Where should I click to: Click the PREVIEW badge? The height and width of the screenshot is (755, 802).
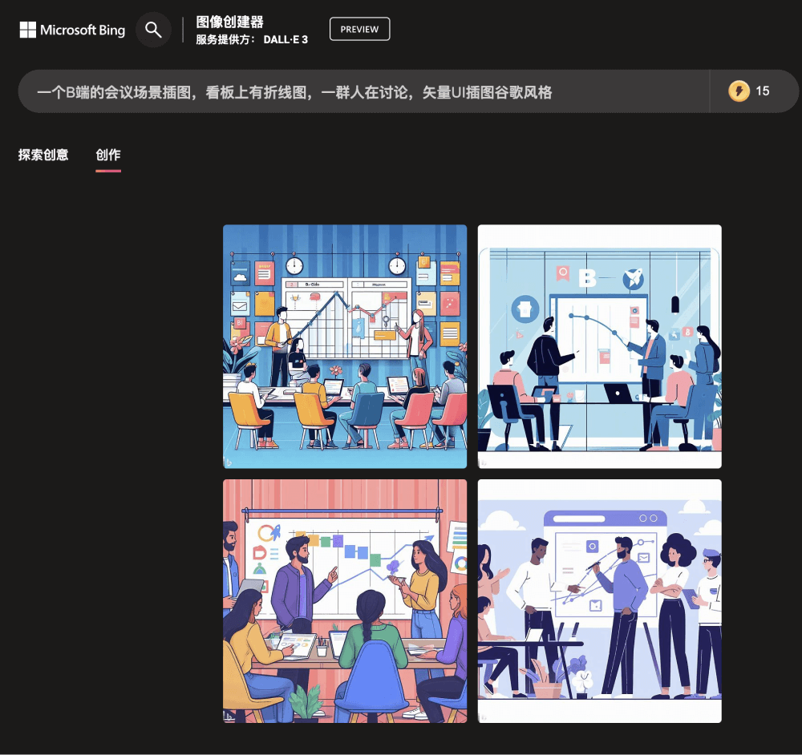coord(359,28)
